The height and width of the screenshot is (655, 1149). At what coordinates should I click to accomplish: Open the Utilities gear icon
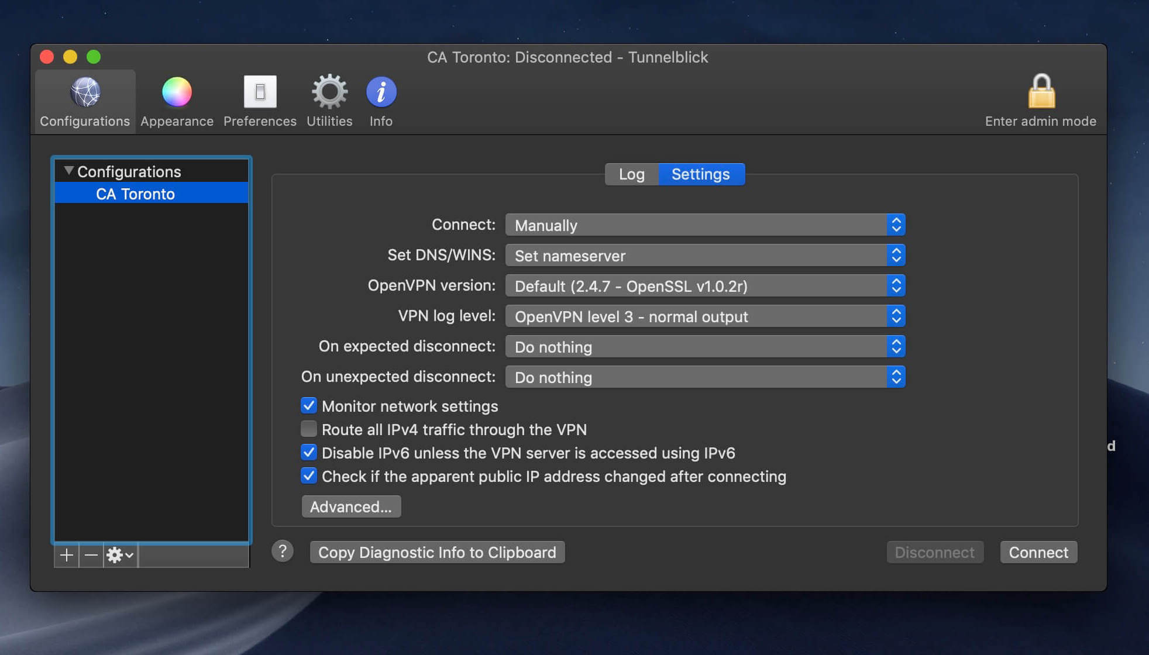329,92
